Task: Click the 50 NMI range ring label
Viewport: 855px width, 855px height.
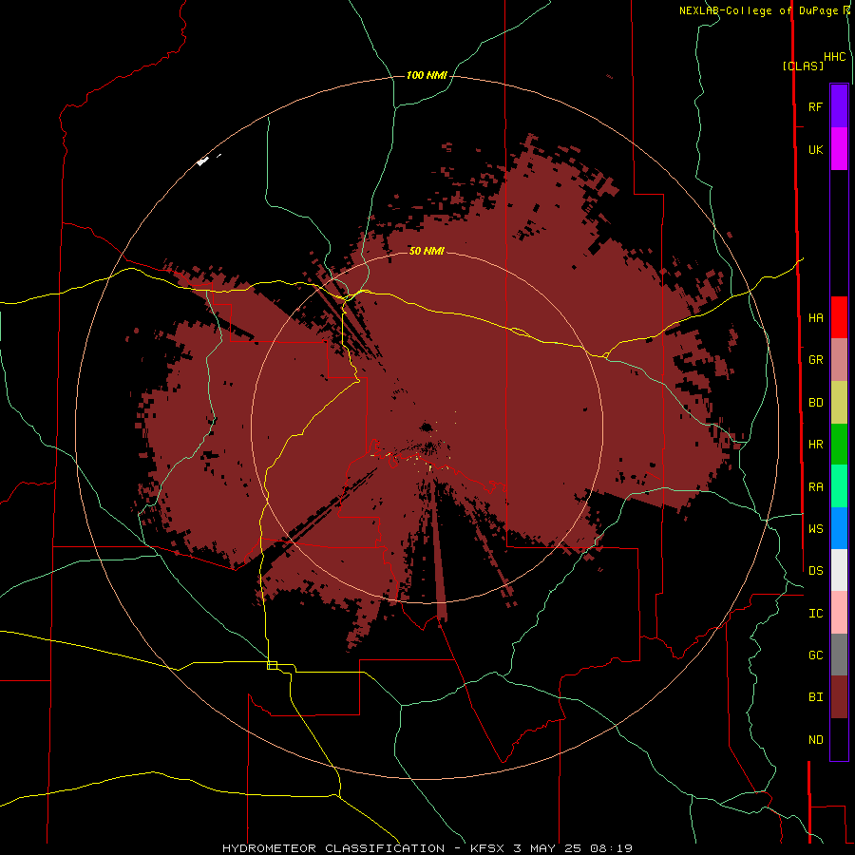Action: [x=427, y=251]
